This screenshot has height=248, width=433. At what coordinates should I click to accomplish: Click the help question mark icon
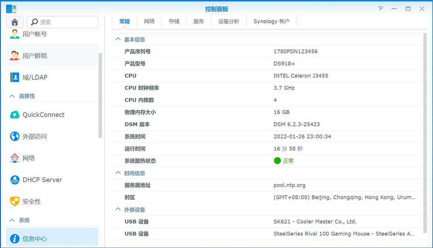pos(381,9)
